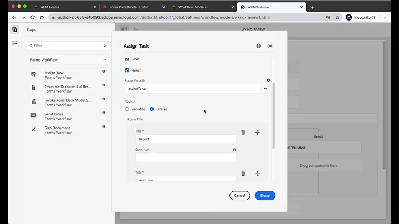Uncheck the Save checkbox
Viewport: 399px width, 224px height.
[x=127, y=59]
